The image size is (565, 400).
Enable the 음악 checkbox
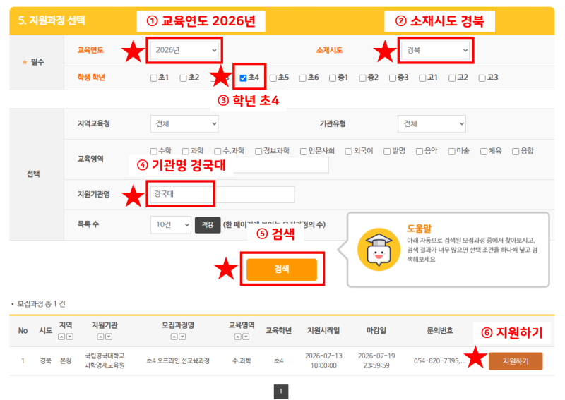coord(420,151)
